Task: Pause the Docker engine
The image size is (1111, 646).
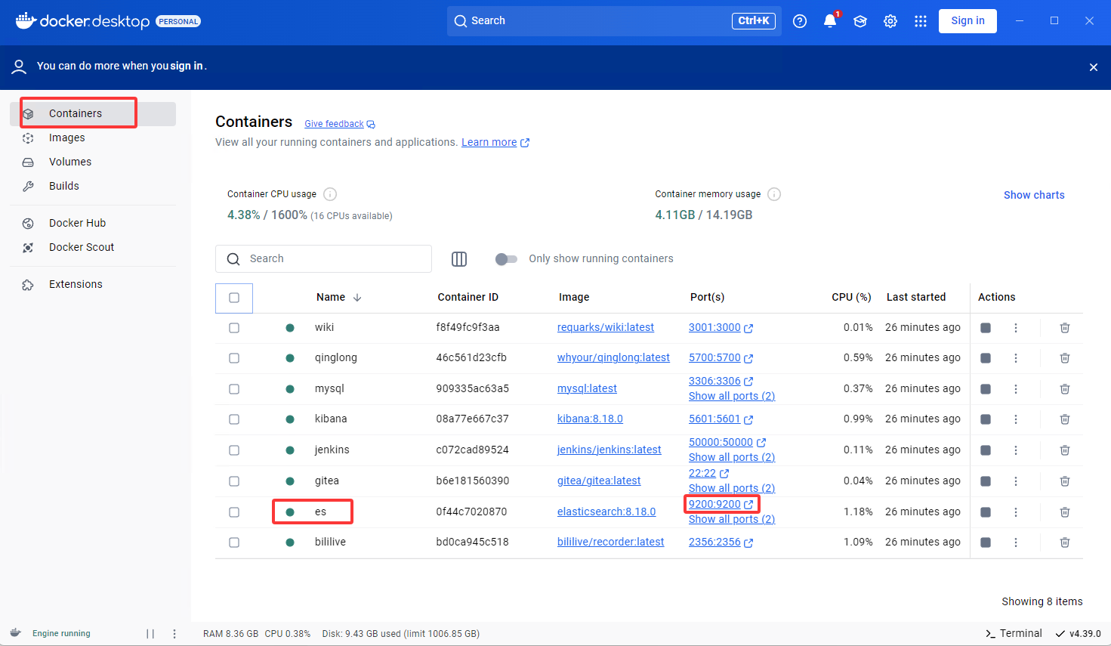Action: click(150, 634)
